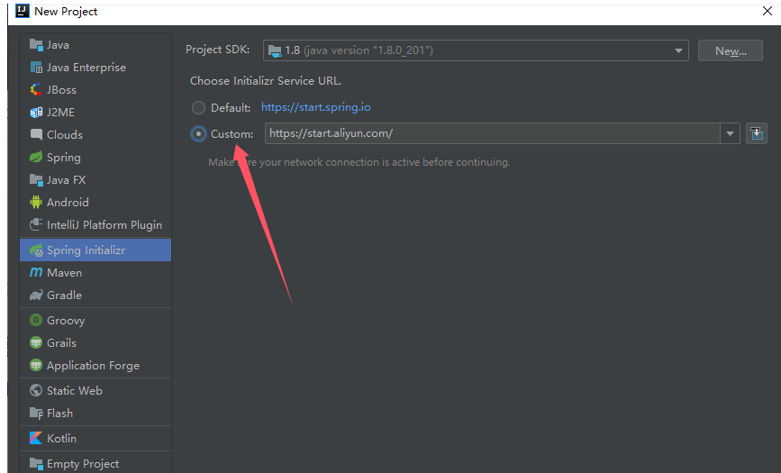Click the Application Forge icon
Screen dimensions: 781x473
click(x=36, y=366)
